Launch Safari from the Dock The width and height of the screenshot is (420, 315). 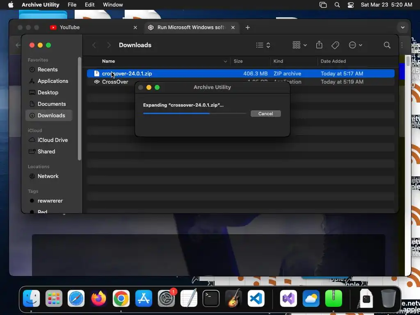tap(76, 299)
